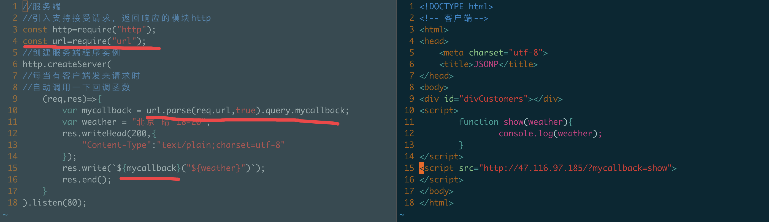Click ').listen(80);' line
The width and height of the screenshot is (769, 222).
pyautogui.click(x=55, y=203)
